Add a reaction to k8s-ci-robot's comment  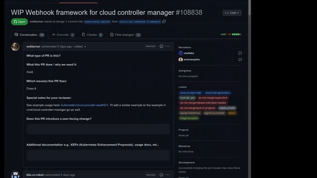click(x=161, y=175)
